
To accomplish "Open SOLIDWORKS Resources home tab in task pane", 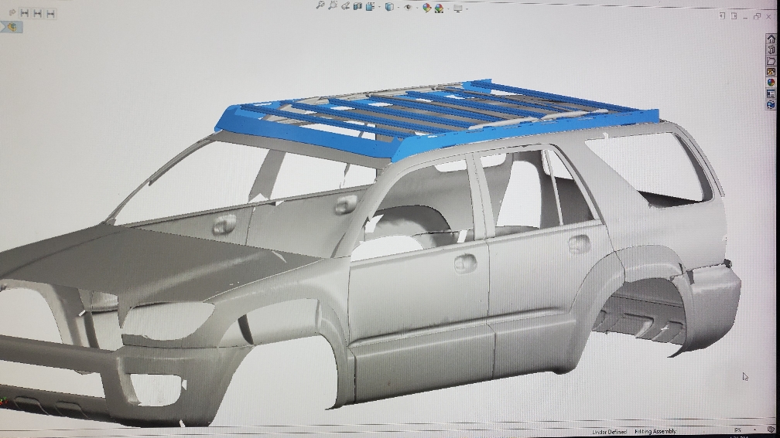I will (x=771, y=39).
